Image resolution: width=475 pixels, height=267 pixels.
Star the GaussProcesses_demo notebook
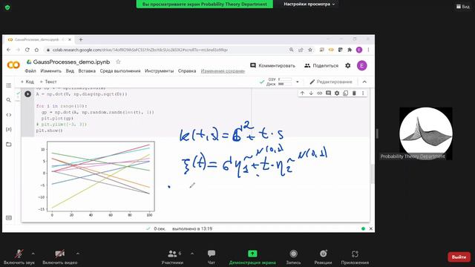coord(118,62)
